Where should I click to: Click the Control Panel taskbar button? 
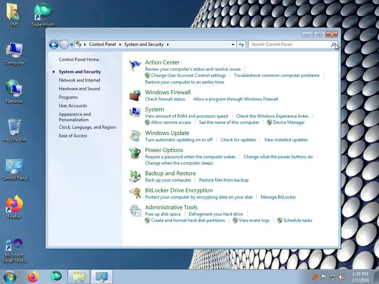pos(101,277)
